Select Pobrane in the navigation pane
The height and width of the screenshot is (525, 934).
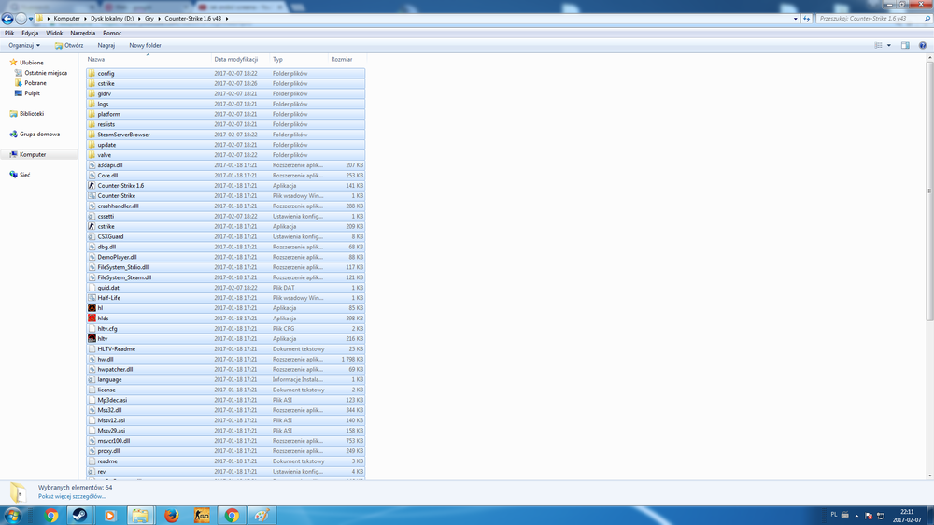tap(35, 83)
